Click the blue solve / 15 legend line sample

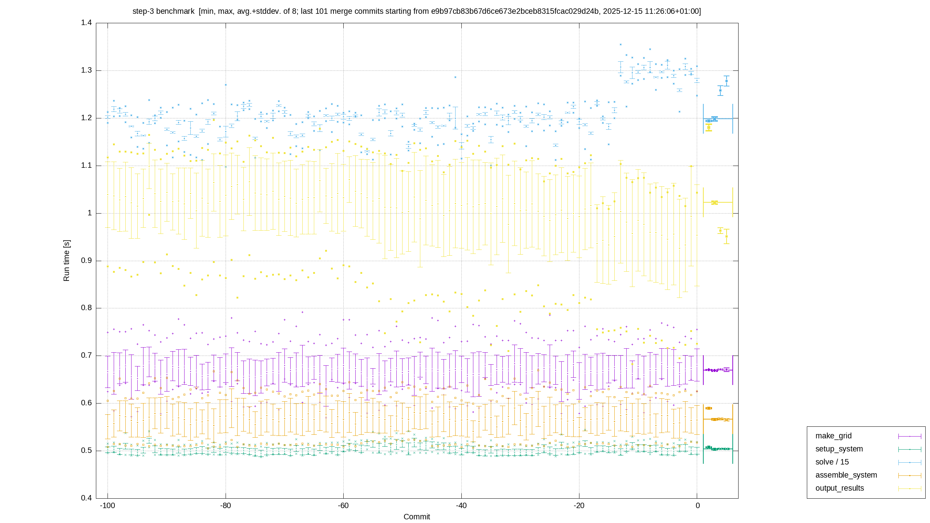tap(910, 462)
